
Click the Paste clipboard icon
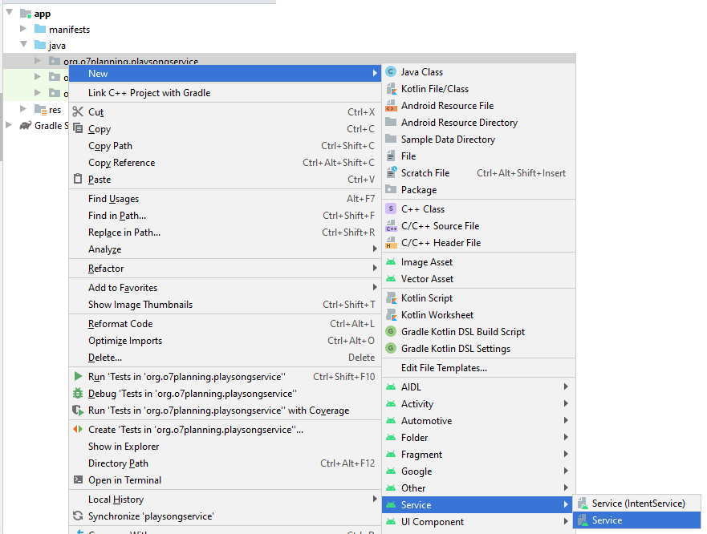(78, 179)
